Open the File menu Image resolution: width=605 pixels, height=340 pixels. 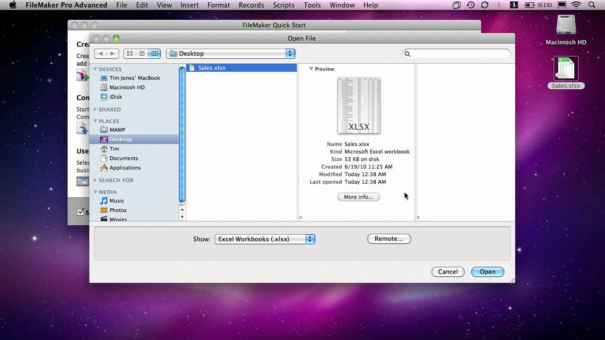(121, 5)
